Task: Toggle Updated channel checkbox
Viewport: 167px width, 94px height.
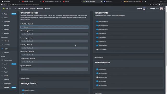Action: [97, 26]
